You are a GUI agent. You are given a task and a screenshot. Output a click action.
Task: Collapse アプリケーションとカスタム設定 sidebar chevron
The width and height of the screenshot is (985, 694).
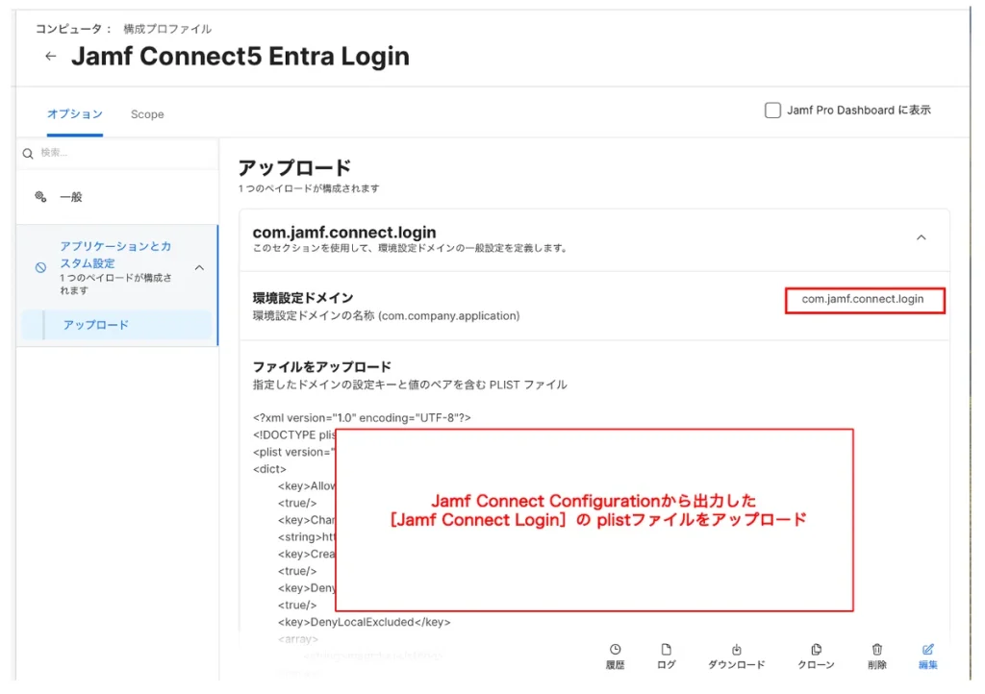point(199,268)
